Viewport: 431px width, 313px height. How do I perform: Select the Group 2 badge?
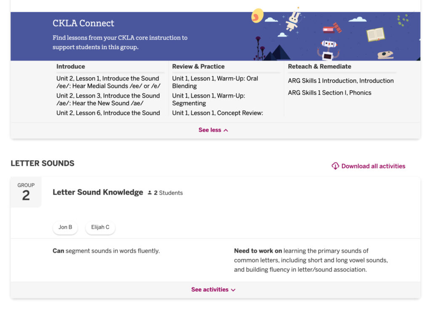pyautogui.click(x=26, y=191)
